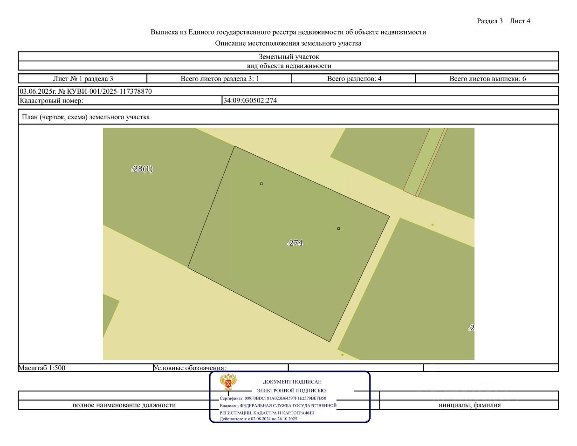Click the partial ':2' parcel label at the right edge of the map
This screenshot has height=446, width=577.
[471, 328]
